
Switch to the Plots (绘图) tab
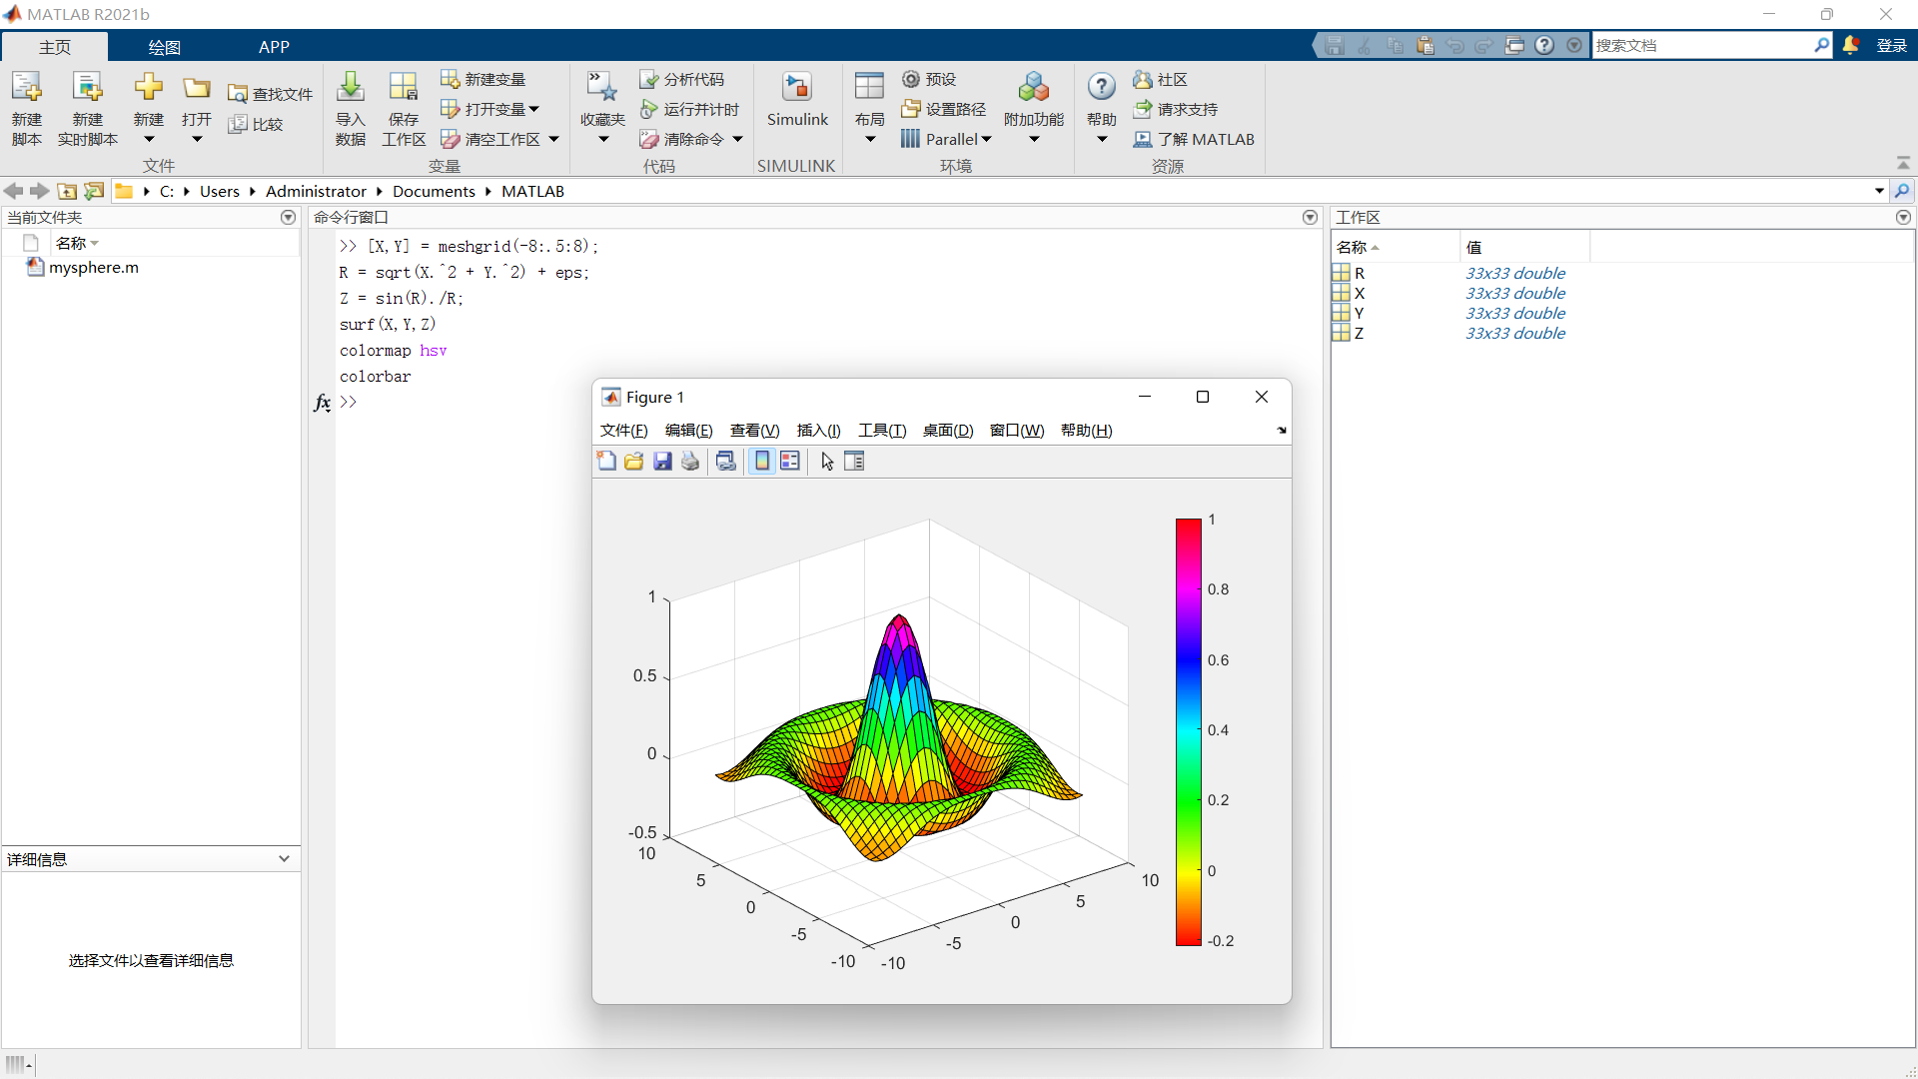(x=164, y=47)
